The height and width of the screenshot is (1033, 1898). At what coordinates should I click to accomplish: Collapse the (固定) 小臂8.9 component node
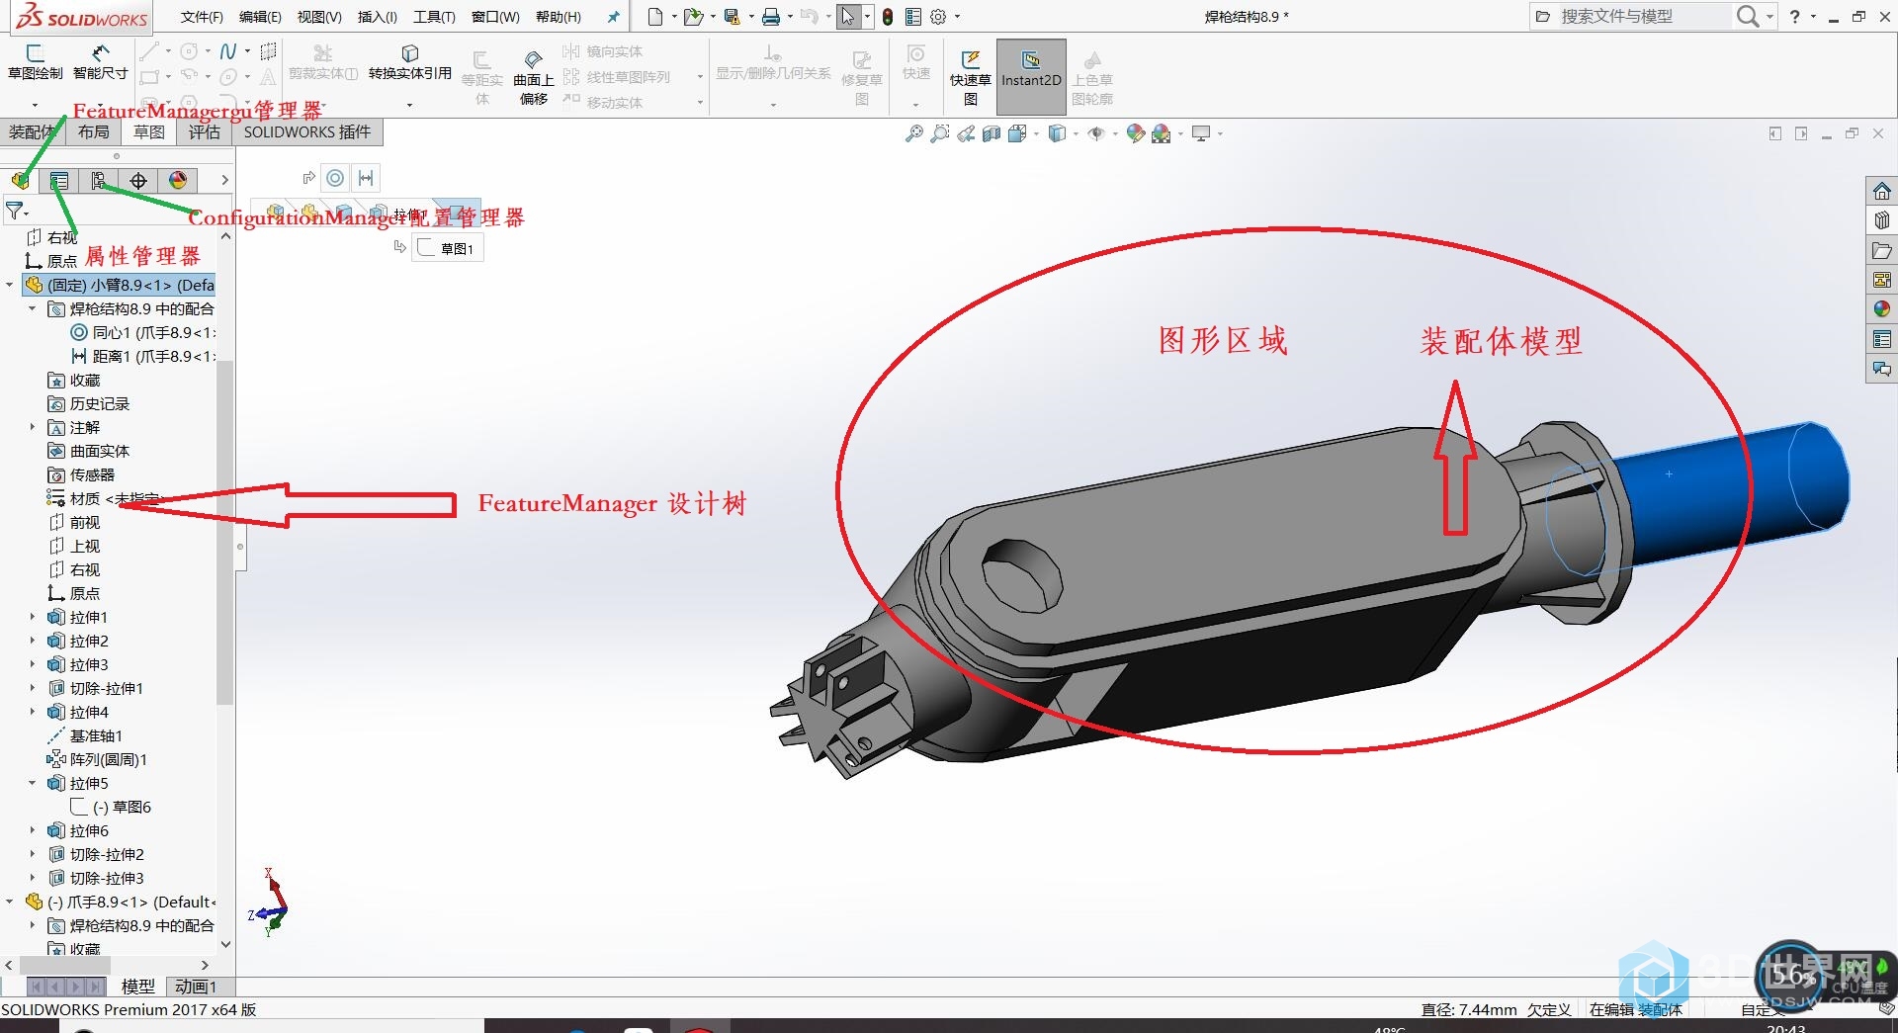coord(10,285)
